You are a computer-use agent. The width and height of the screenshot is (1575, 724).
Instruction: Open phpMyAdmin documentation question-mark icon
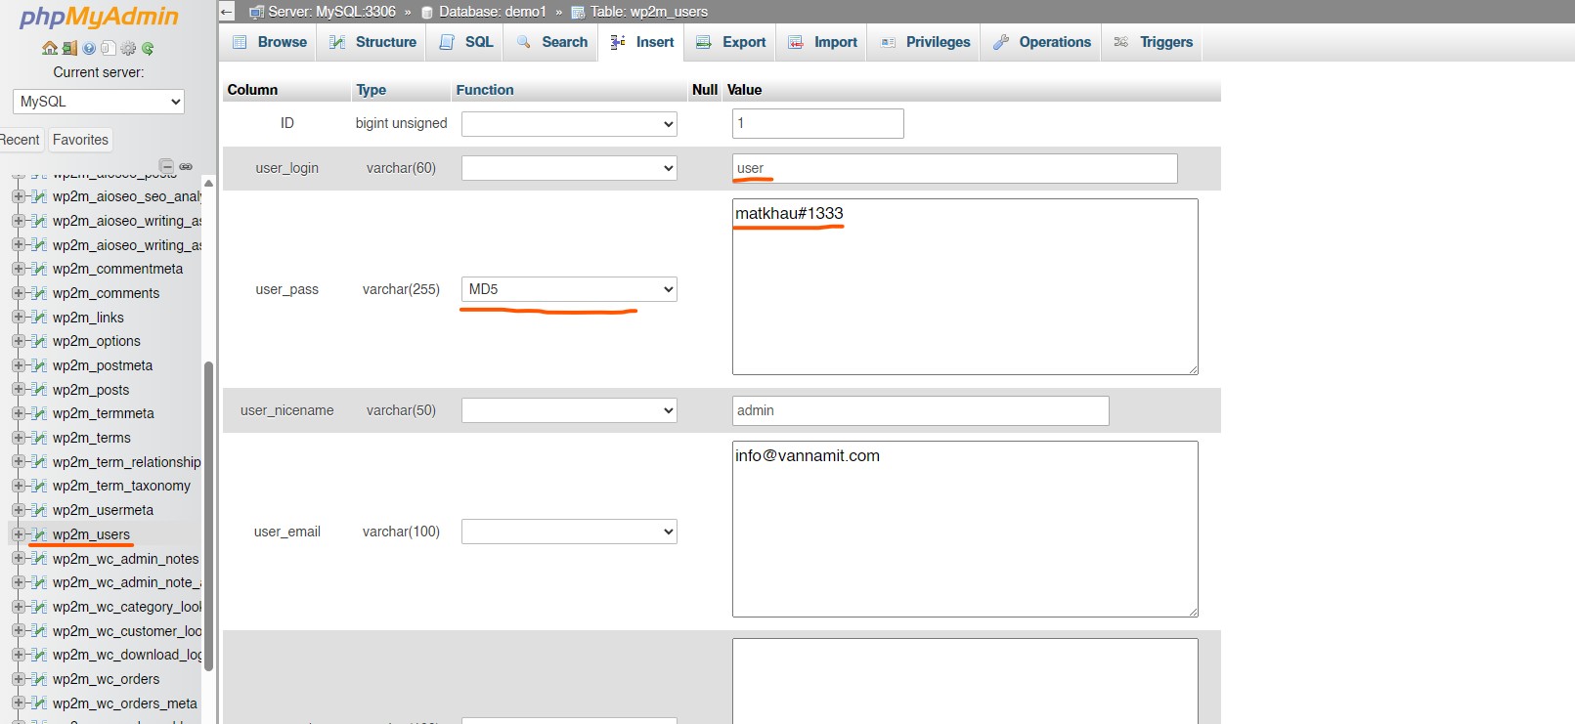[89, 48]
